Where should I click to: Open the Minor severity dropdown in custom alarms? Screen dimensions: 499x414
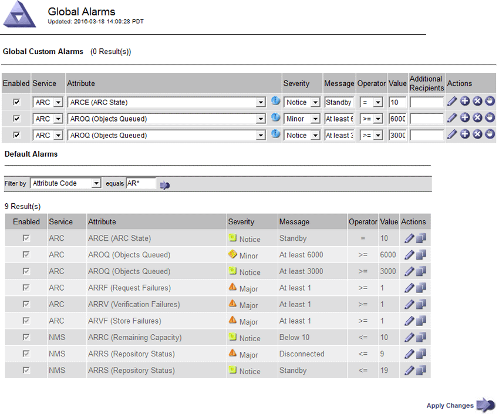coord(302,119)
